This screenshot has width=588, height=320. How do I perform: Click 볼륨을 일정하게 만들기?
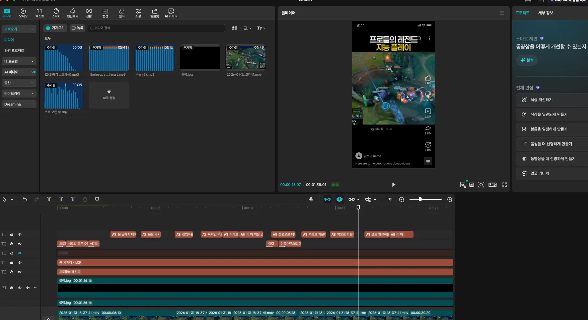[x=552, y=129]
